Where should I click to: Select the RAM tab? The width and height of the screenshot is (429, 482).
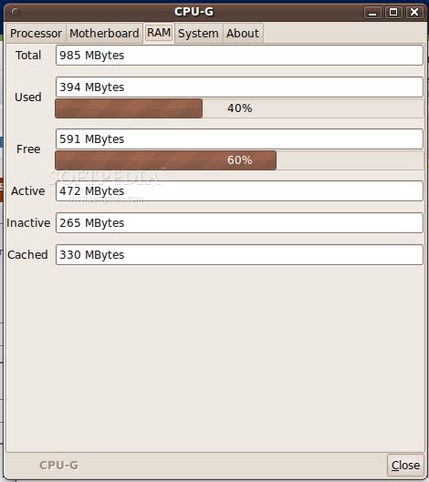(x=159, y=33)
